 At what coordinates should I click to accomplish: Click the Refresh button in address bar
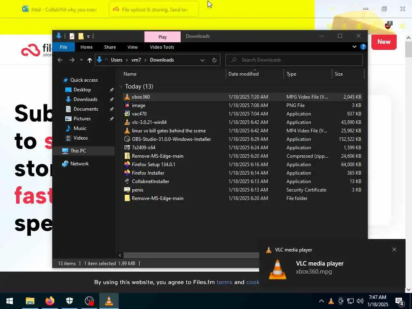pyautogui.click(x=214, y=60)
